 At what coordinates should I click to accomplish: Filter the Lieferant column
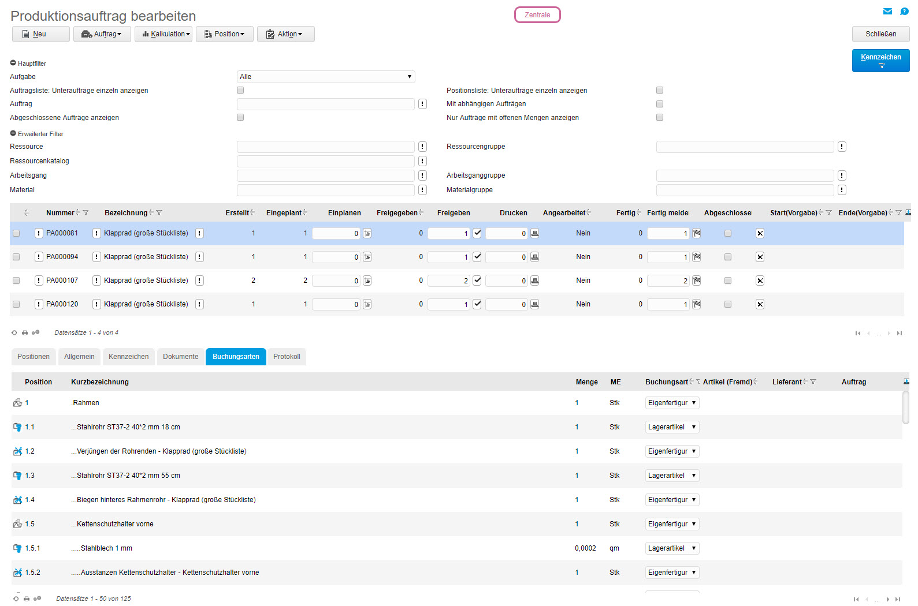point(813,381)
